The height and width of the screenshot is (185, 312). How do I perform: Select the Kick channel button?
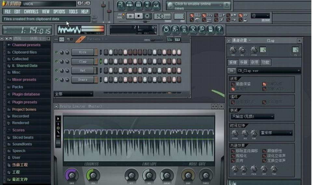[x=83, y=52]
